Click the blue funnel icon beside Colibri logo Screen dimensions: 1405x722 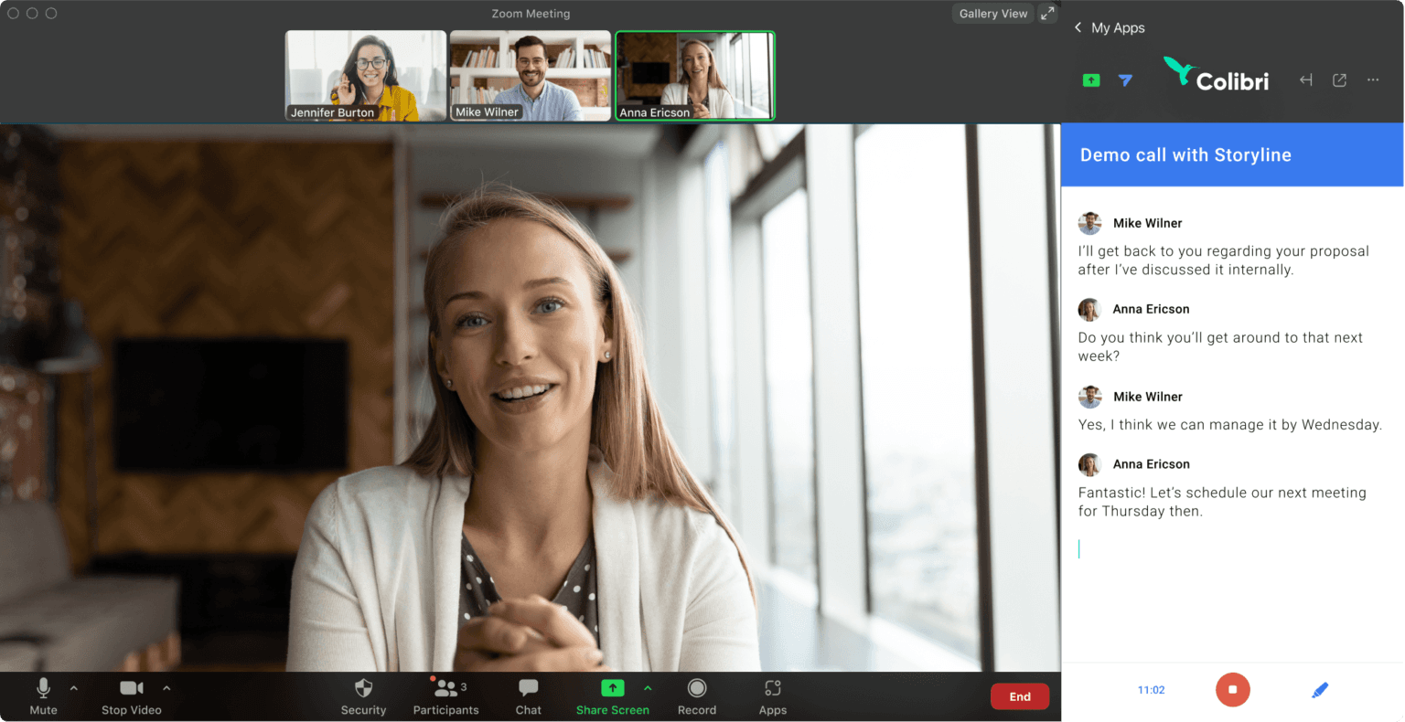(1125, 80)
